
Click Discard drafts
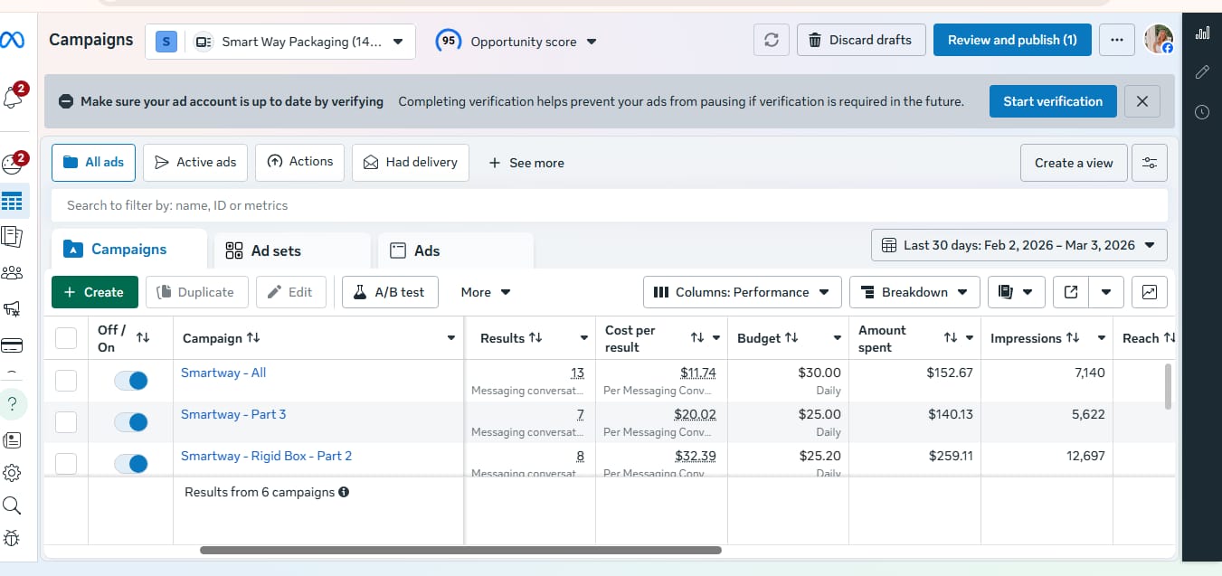861,41
